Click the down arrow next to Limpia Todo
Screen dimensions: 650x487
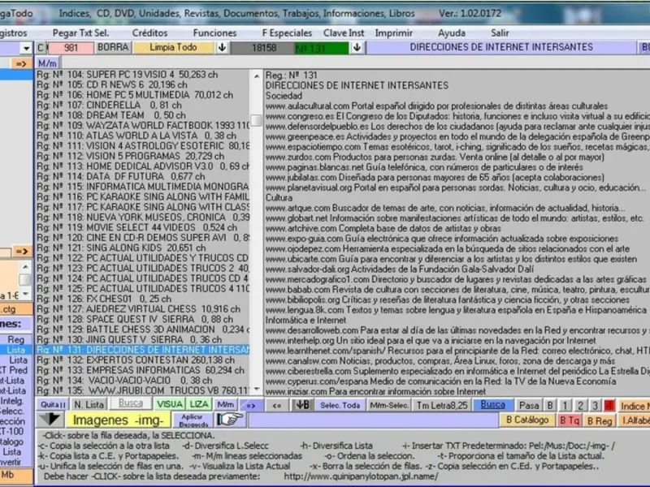(222, 48)
